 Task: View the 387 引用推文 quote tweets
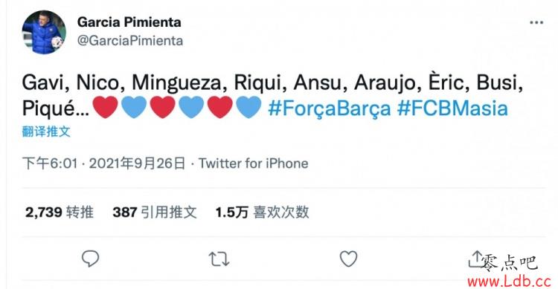click(x=155, y=212)
